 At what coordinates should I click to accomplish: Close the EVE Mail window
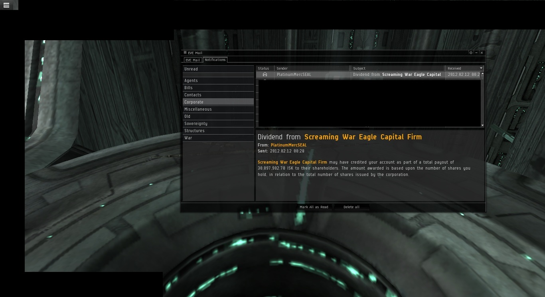pos(482,53)
